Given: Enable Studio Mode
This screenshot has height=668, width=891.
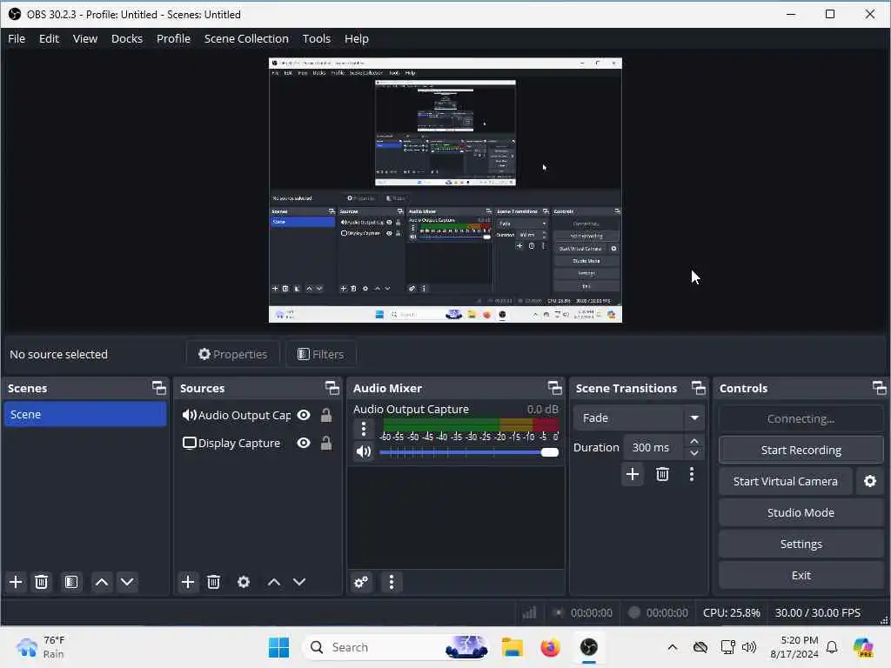Looking at the screenshot, I should pyautogui.click(x=801, y=512).
